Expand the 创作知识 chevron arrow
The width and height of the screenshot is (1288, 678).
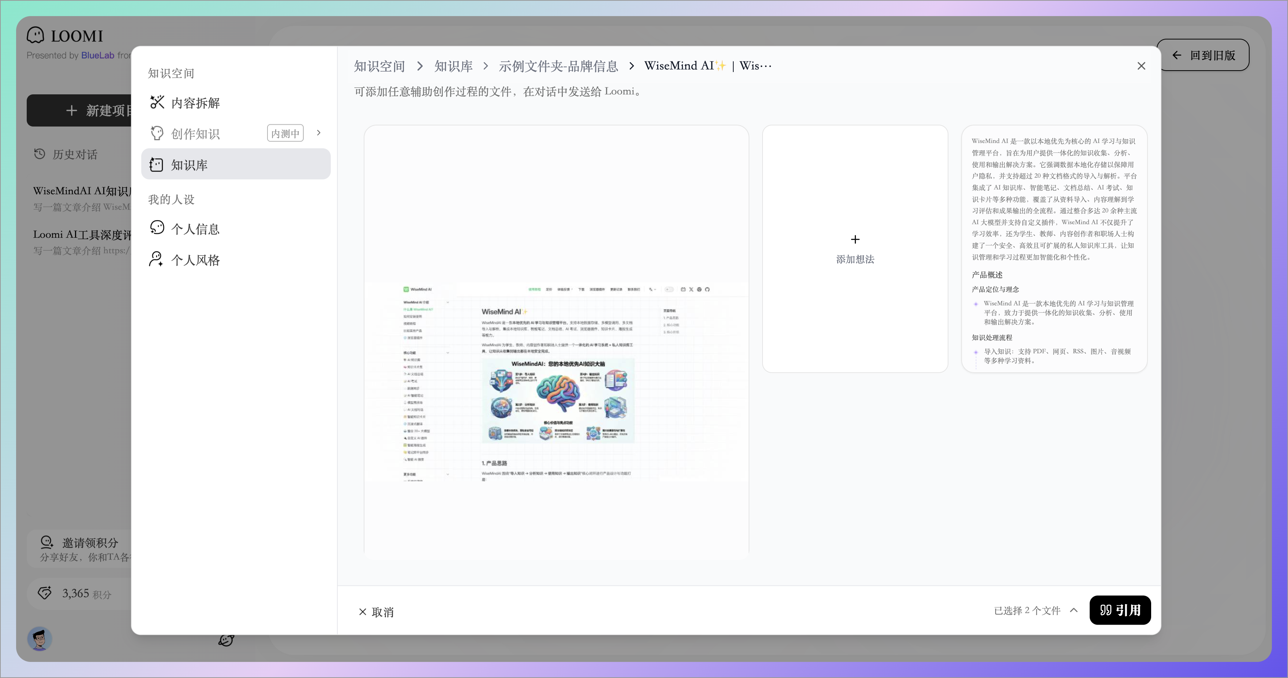tap(318, 133)
